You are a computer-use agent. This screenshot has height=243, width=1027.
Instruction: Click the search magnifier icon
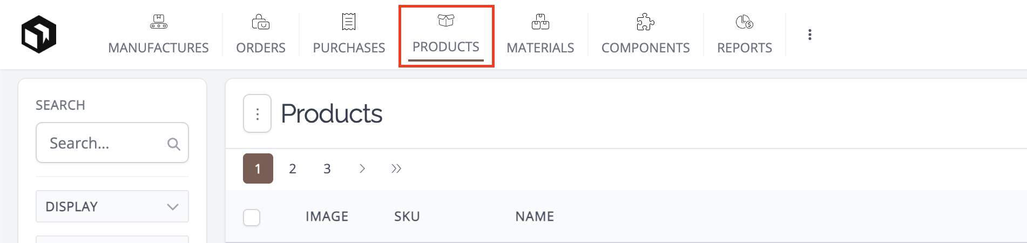tap(173, 144)
